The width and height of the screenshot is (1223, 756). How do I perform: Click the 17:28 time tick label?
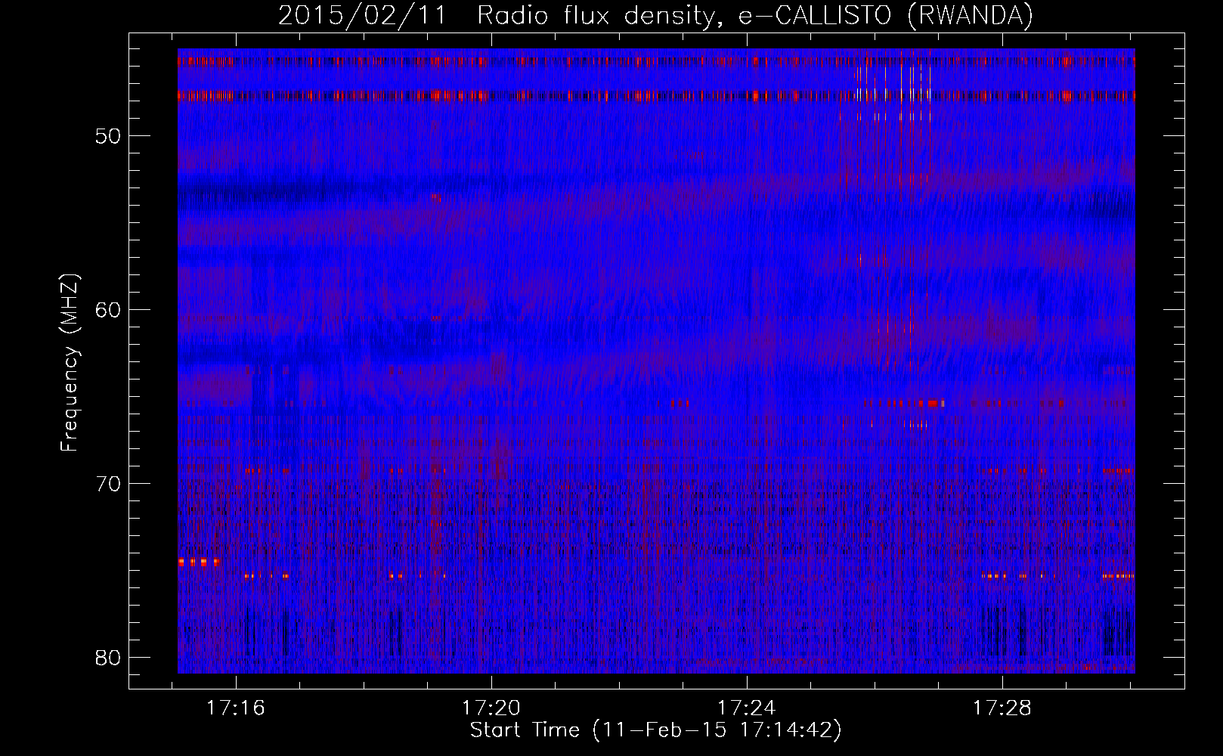tap(1002, 708)
